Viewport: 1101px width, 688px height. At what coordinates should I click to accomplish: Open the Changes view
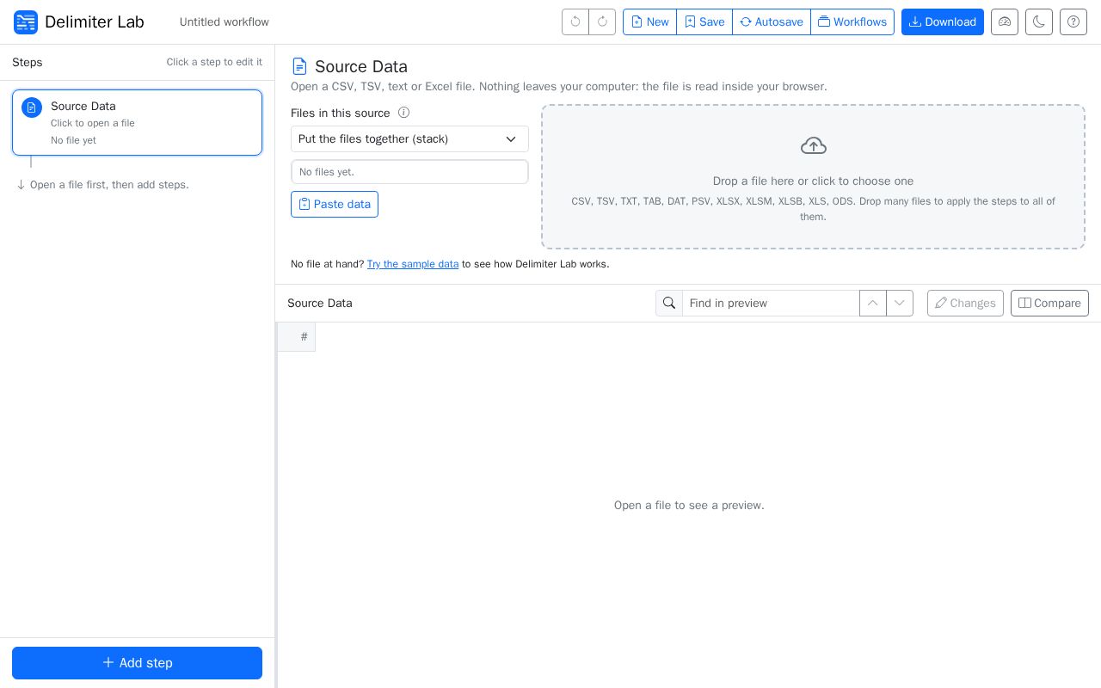[965, 304]
